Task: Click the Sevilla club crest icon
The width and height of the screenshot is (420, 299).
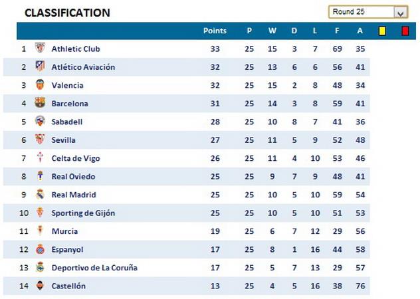Action: tap(40, 140)
